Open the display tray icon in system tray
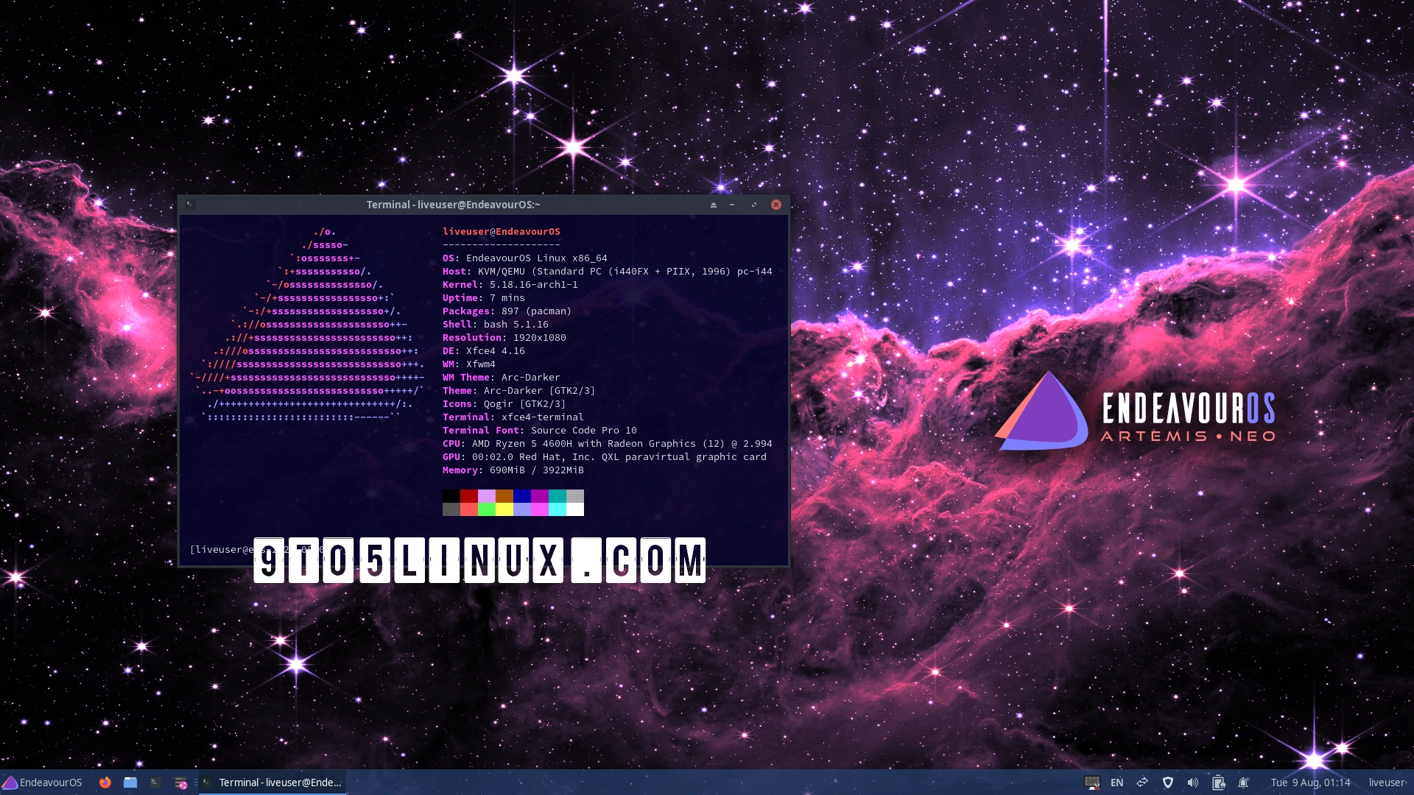Screen dimensions: 1414x795 (x=1092, y=782)
